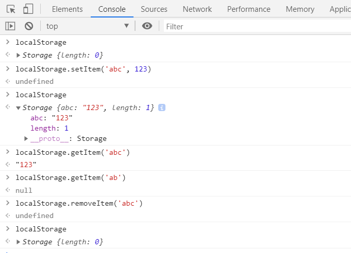Open the Sources tab
Screen dimensions: 351x253
point(154,9)
